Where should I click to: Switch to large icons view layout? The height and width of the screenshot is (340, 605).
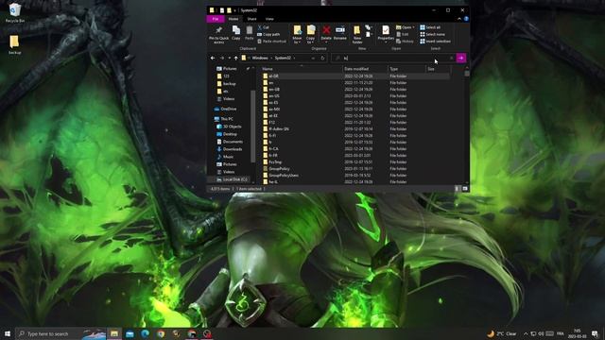[464, 189]
